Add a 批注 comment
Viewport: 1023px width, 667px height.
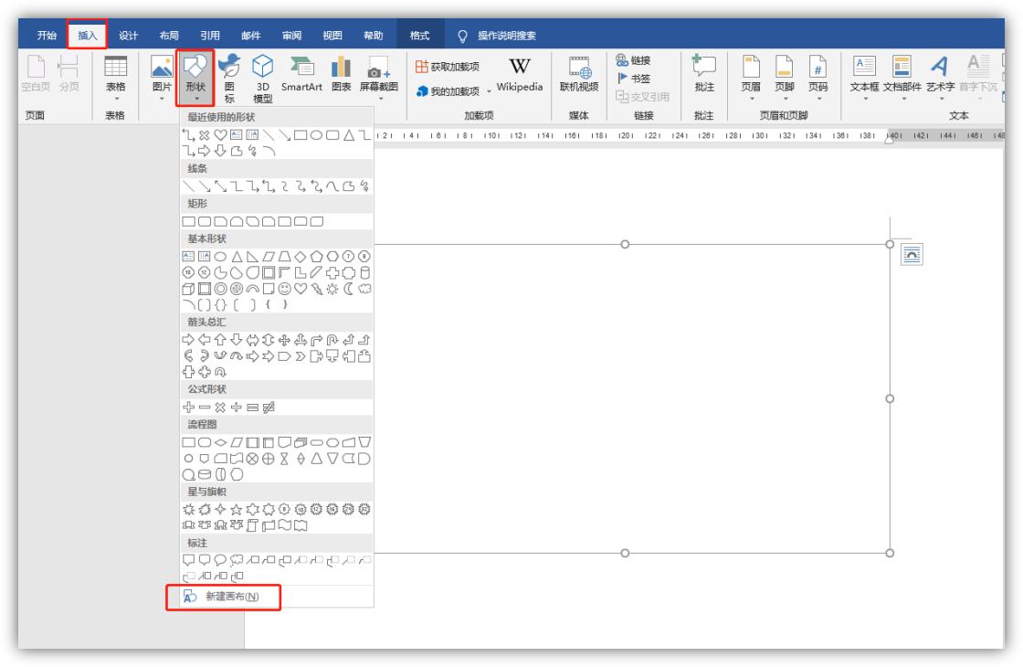point(704,72)
